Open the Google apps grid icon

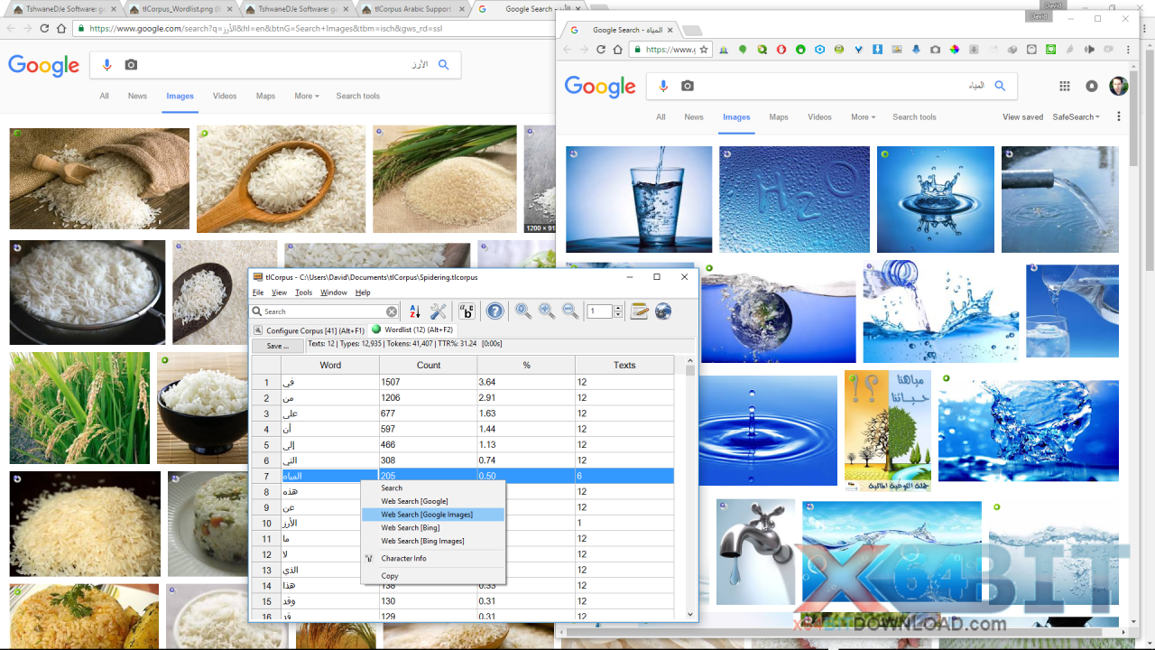(x=1065, y=86)
